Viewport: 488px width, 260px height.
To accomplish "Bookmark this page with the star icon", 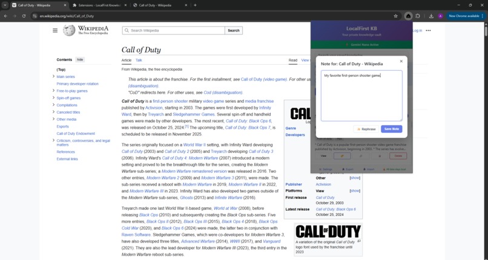I will pos(395,16).
